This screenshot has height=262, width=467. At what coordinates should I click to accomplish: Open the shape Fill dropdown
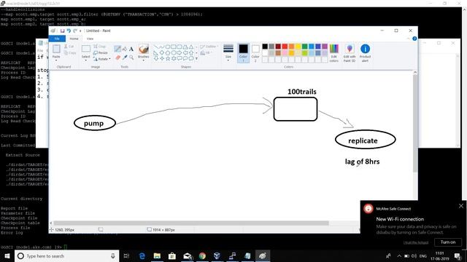coord(206,53)
